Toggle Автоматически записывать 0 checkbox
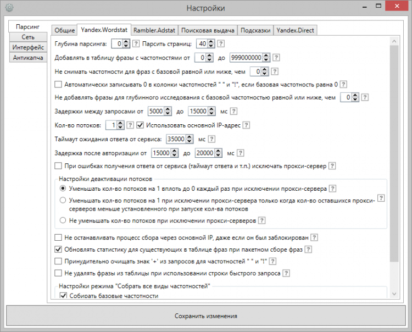The image size is (412, 332). click(x=58, y=85)
